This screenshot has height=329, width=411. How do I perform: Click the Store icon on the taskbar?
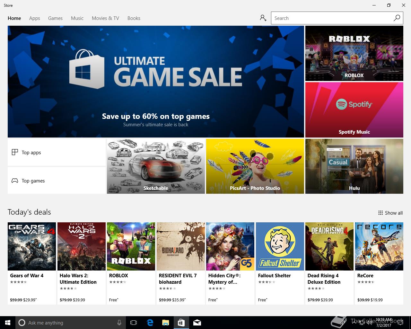tap(181, 323)
